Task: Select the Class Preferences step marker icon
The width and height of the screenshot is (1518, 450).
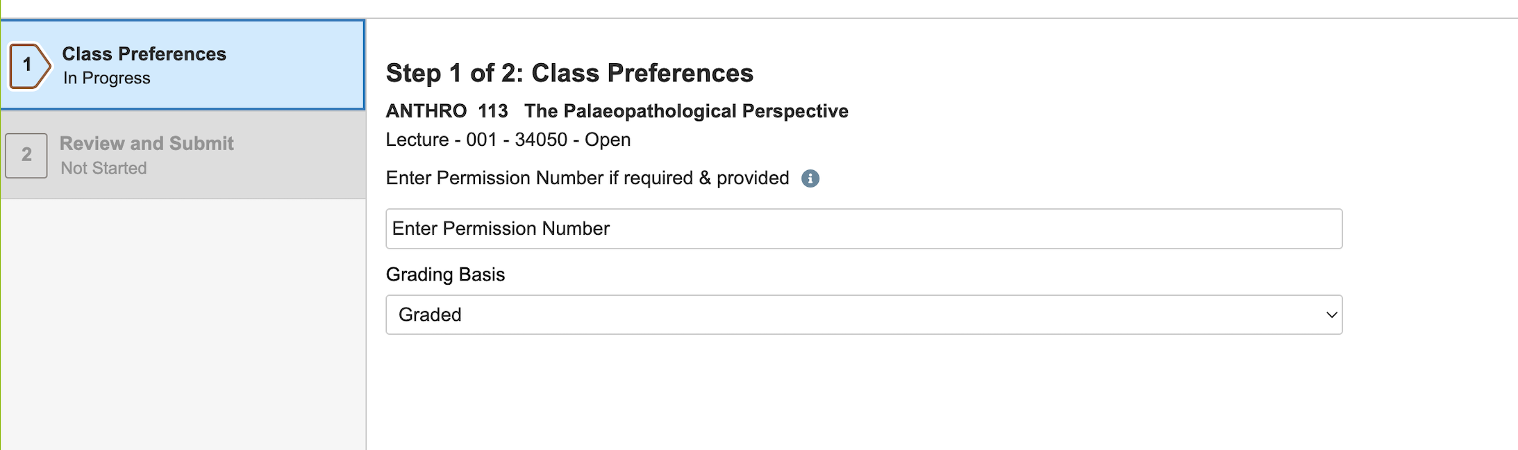Action: point(28,65)
